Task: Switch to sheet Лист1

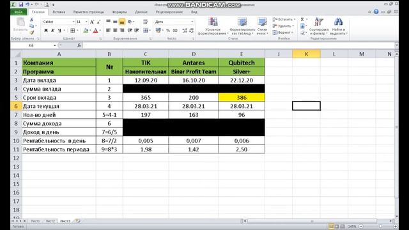Action: pos(35,221)
